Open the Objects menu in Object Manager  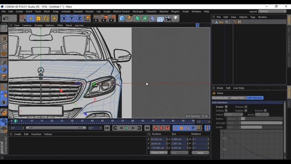(243, 17)
